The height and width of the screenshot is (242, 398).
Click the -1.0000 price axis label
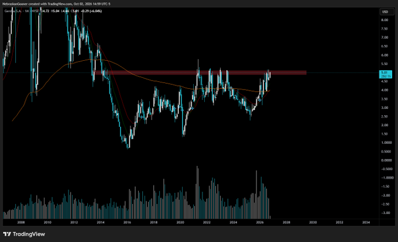(x=386, y=178)
